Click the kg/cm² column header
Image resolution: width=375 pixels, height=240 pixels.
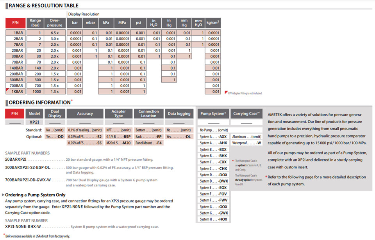tap(212, 23)
